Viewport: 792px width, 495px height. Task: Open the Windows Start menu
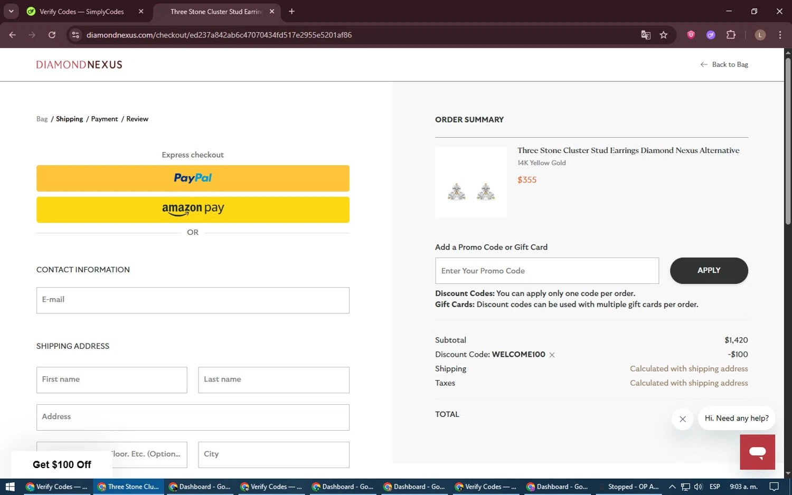pos(10,487)
